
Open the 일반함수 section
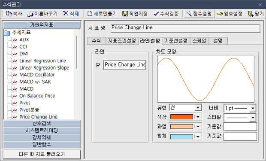tap(42, 145)
